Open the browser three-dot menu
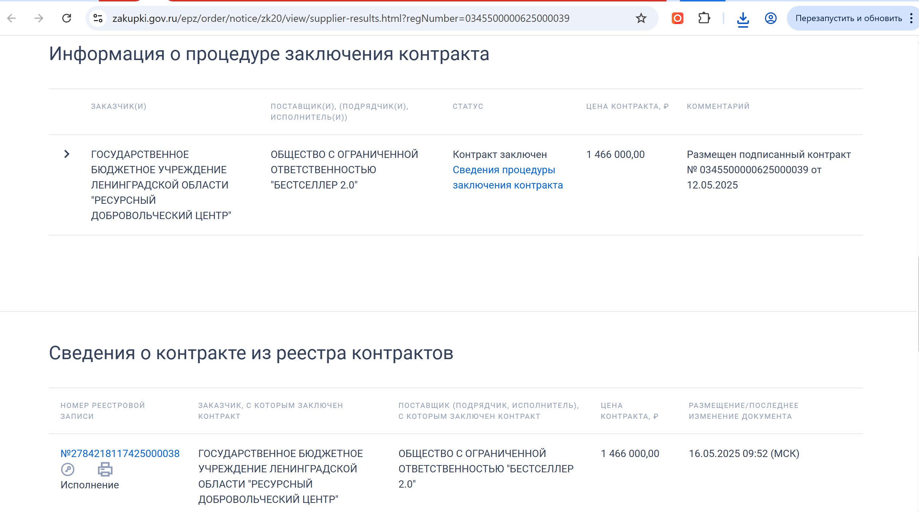This screenshot has width=919, height=512. click(911, 18)
